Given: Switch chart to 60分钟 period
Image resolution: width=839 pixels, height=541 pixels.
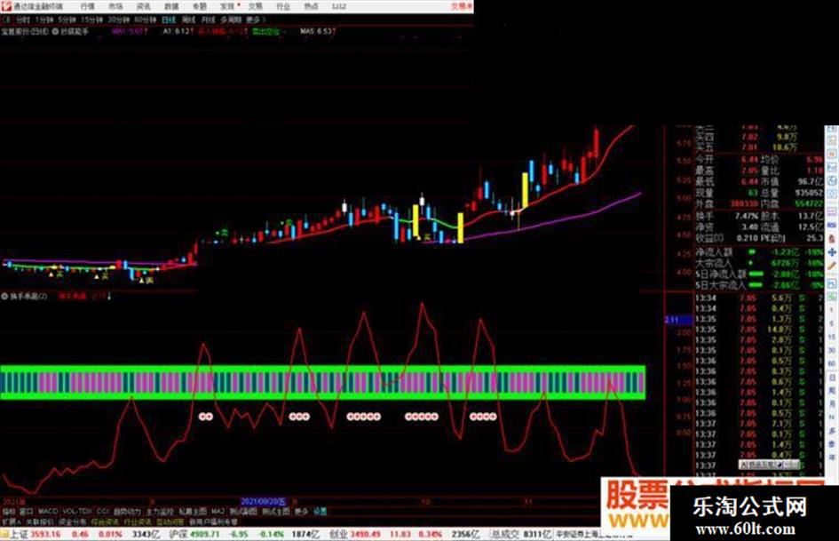Looking at the screenshot, I should 145,20.
